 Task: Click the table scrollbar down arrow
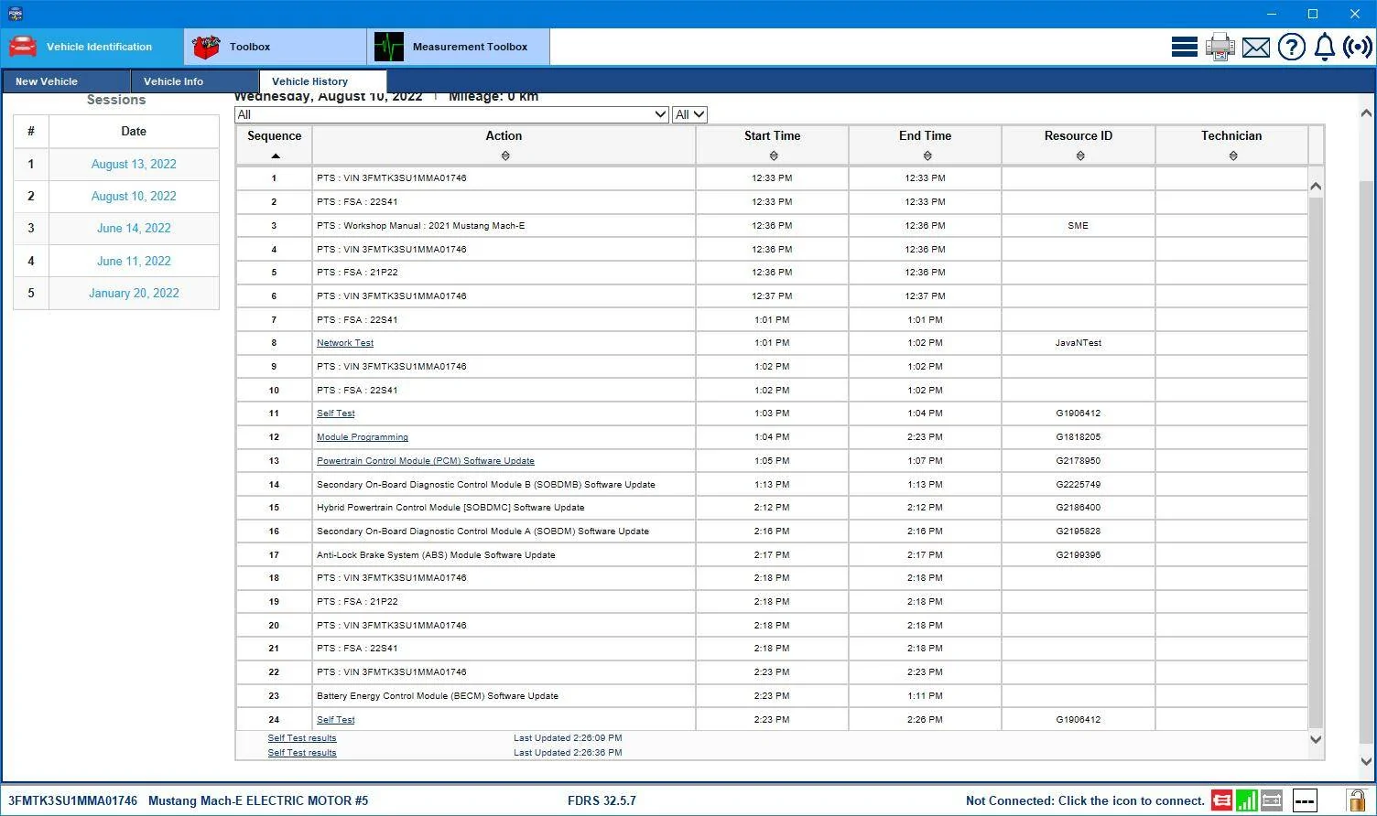1316,739
